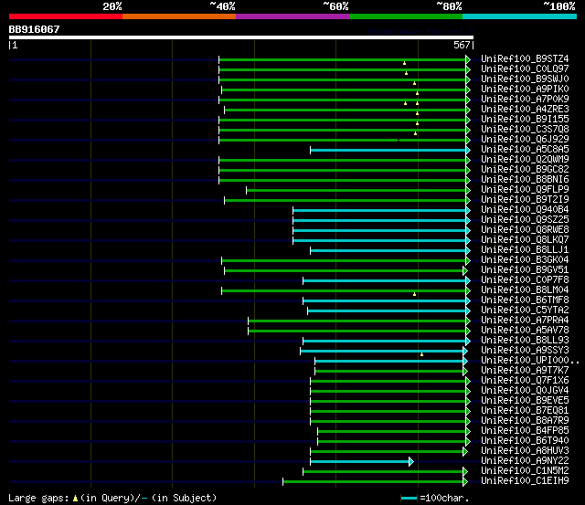Click the UniRef100_B9T2I9 label
This screenshot has height=505, width=585.
(525, 200)
